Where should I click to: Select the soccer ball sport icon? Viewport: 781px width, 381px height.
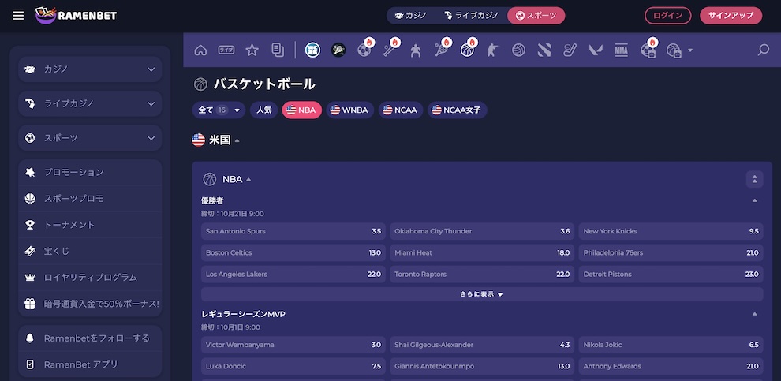point(364,50)
